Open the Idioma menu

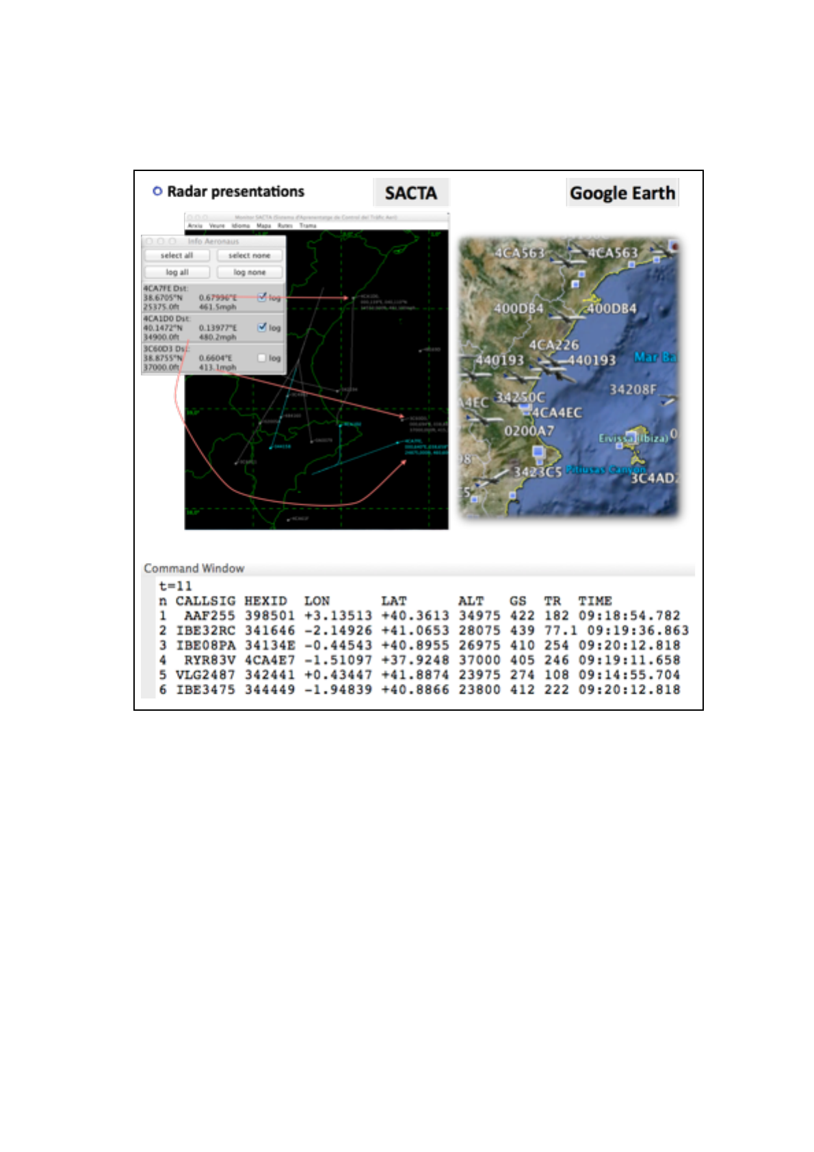241,225
